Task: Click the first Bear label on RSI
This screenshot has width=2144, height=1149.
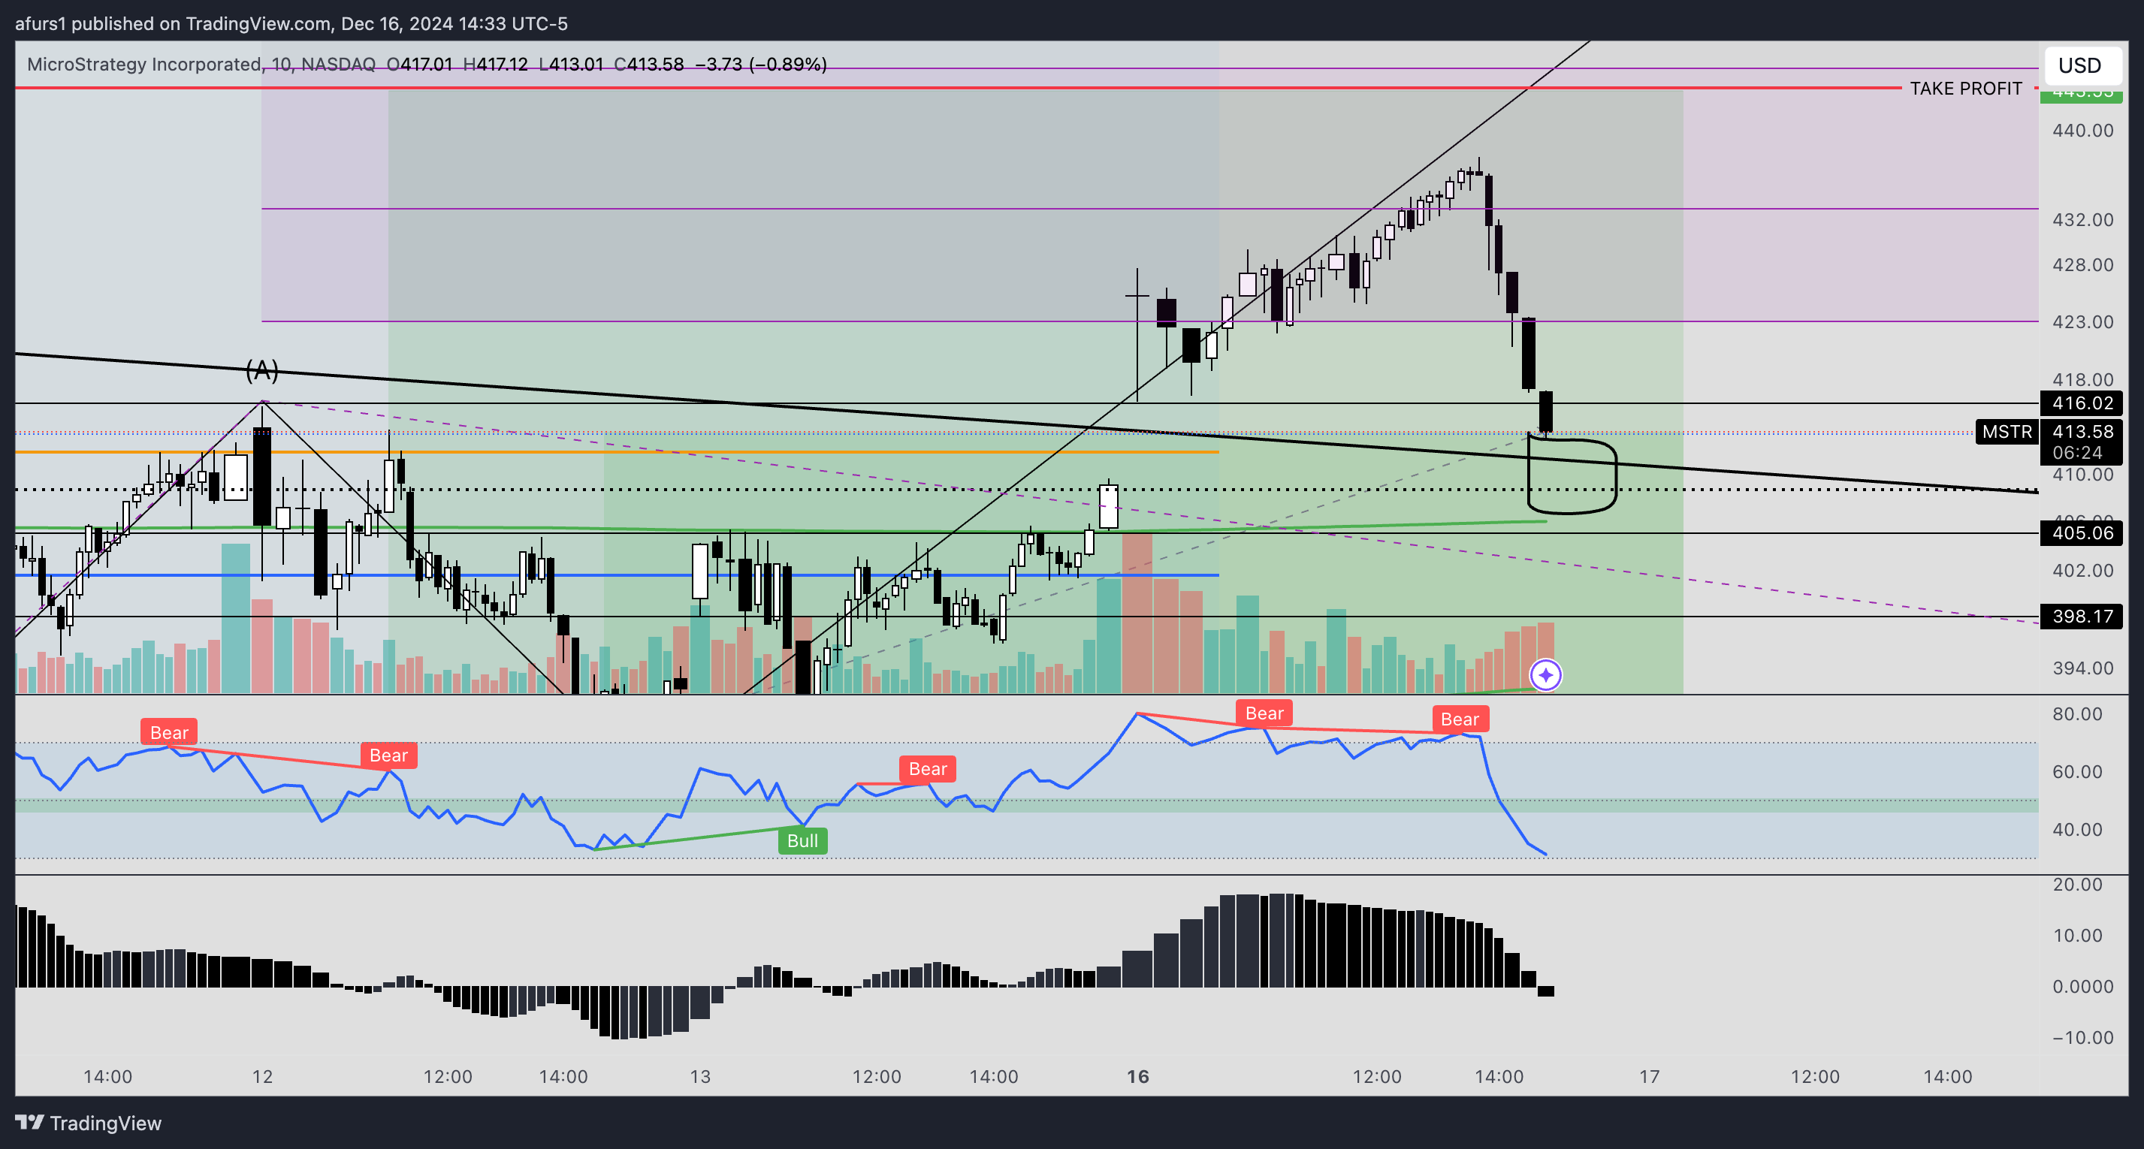Action: point(169,732)
